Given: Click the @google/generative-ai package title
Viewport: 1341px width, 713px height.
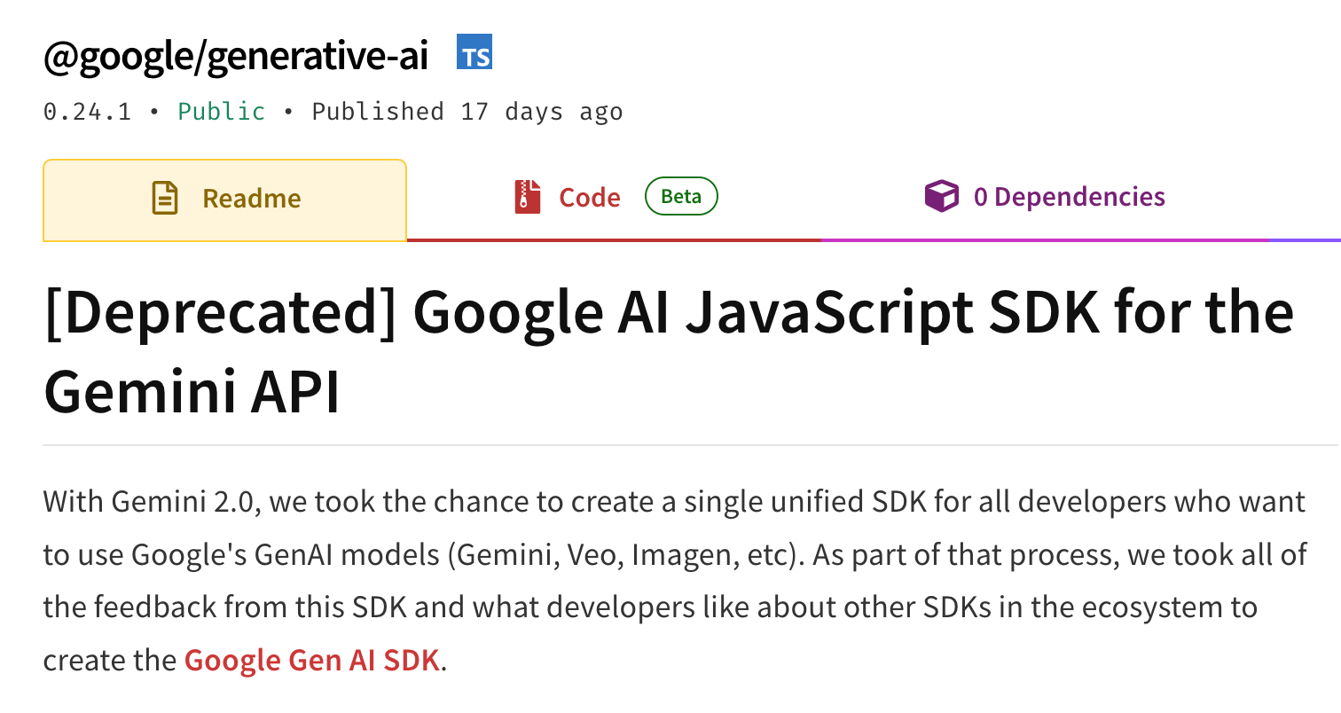Looking at the screenshot, I should click(x=234, y=53).
